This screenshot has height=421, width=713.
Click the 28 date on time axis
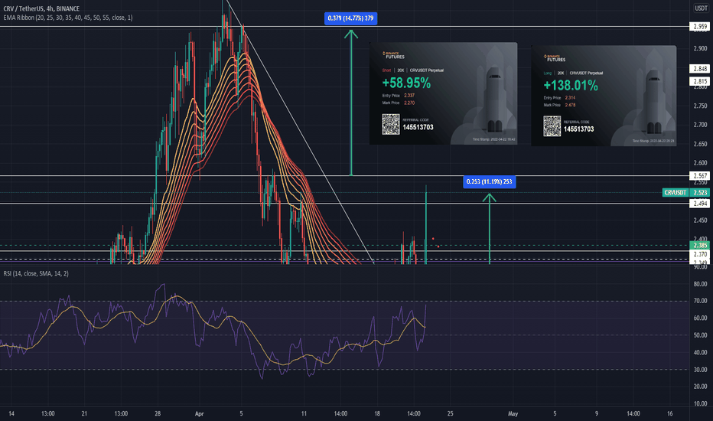(158, 413)
